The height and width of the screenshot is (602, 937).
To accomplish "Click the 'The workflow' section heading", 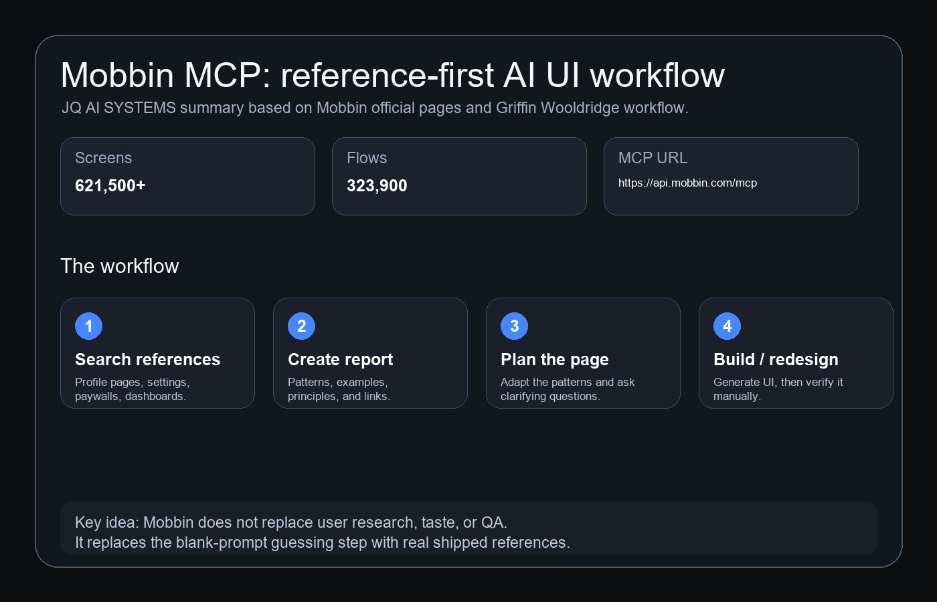I will click(120, 266).
